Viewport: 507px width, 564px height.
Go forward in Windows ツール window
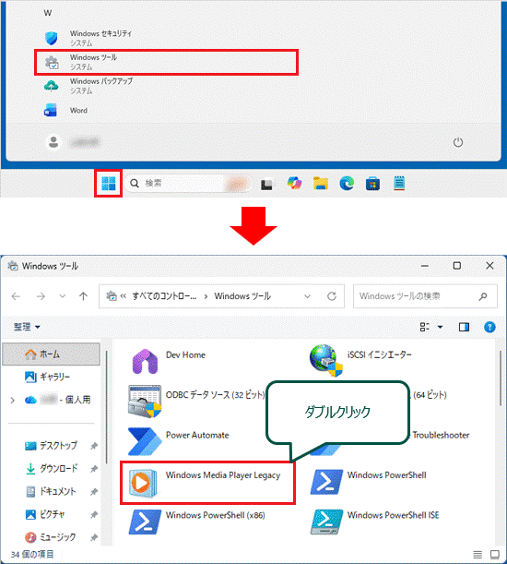tap(41, 296)
